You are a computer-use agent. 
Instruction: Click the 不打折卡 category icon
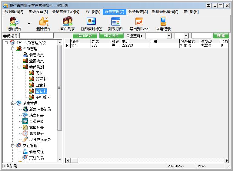click(x=32, y=97)
